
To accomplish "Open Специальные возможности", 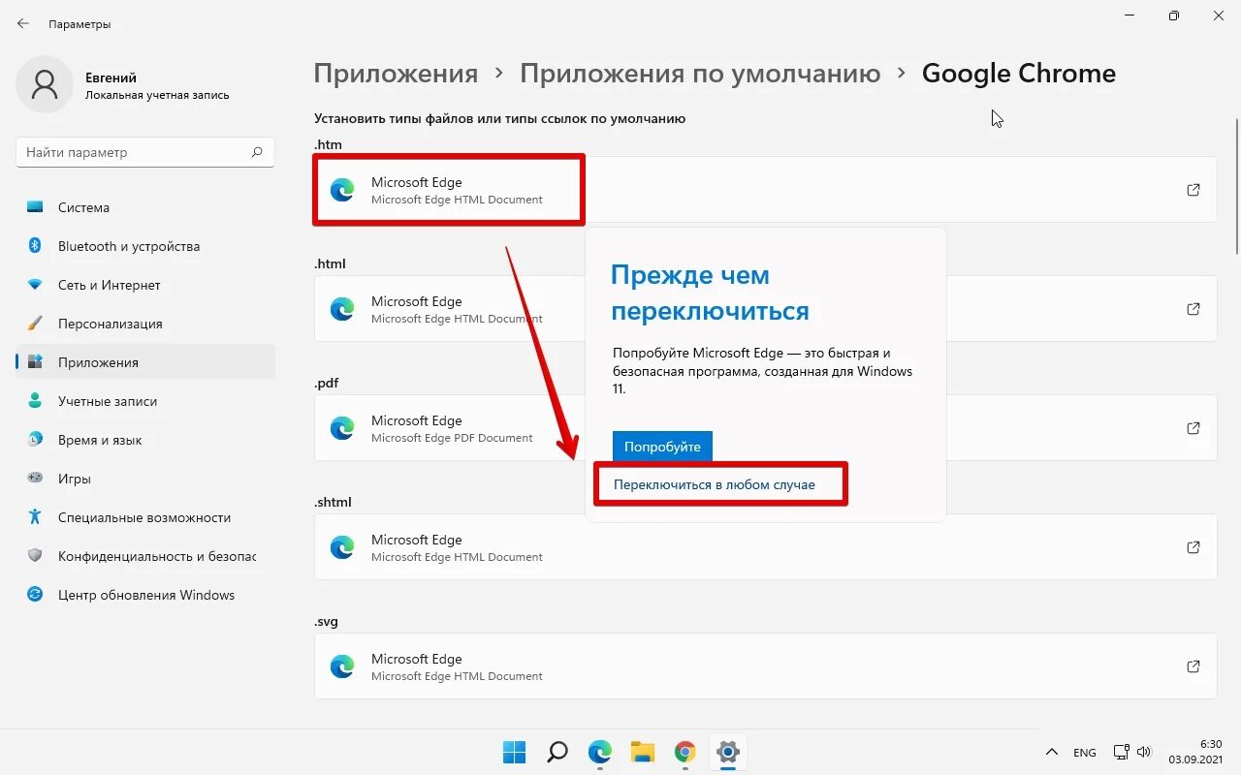I will point(145,517).
